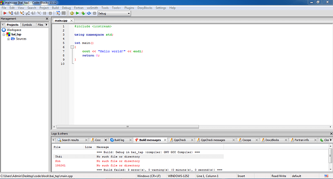This screenshot has height=179, width=333.
Task: Switch to the Symbols tab
Action: coord(27,25)
